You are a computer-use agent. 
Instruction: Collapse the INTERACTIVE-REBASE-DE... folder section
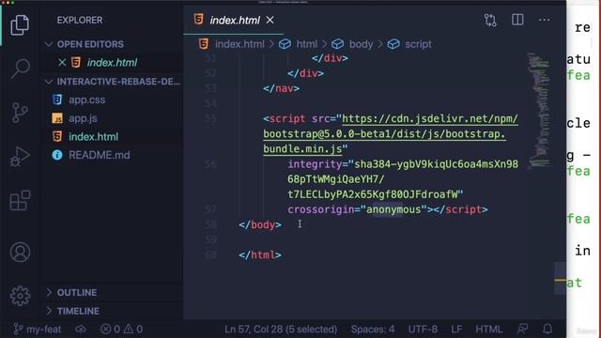(x=113, y=82)
